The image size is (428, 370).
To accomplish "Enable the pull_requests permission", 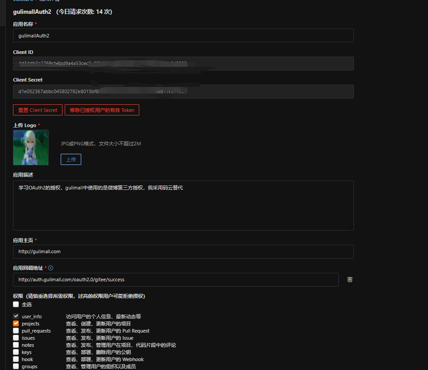I will [x=15, y=330].
